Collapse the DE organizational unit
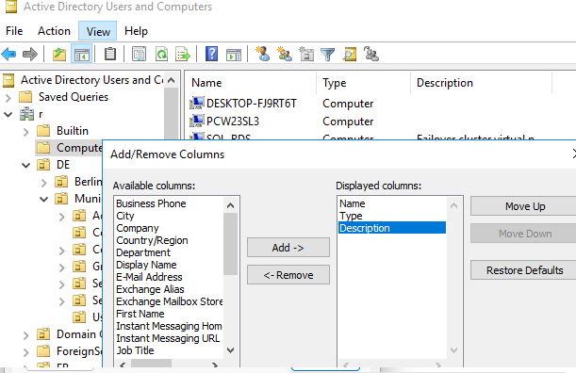576x373 pixels. tap(25, 165)
